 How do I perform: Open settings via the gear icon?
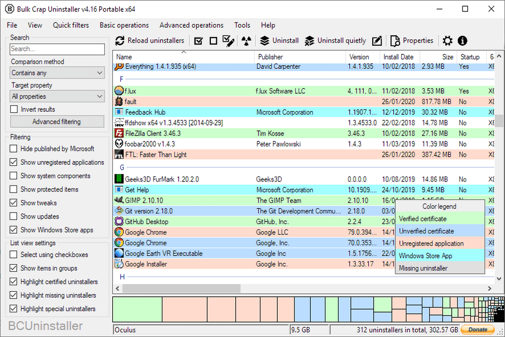pyautogui.click(x=447, y=41)
